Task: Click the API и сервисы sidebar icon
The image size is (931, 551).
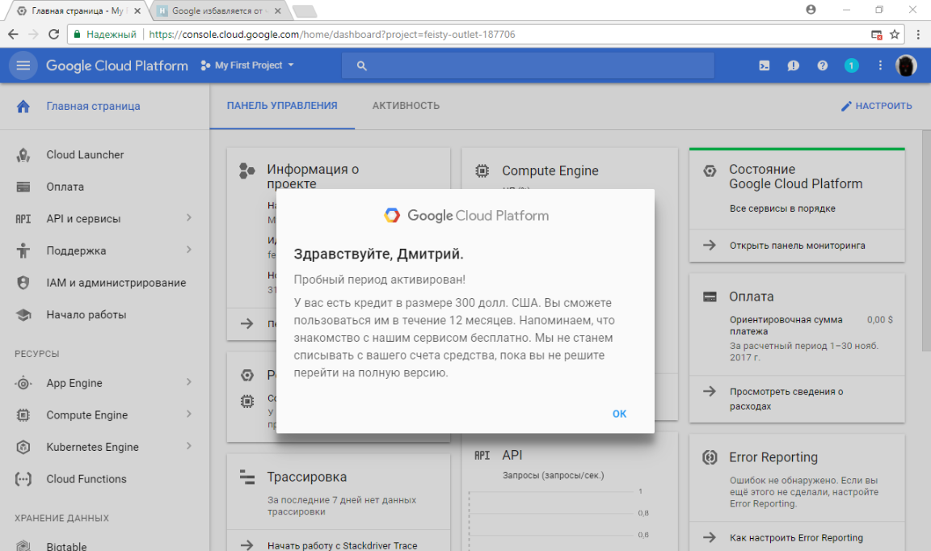Action: 23,219
